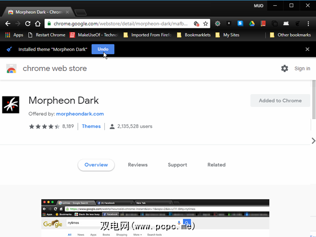Open the Google Drive extension icon
Viewport: 316px width, 237px height.
pos(252,24)
